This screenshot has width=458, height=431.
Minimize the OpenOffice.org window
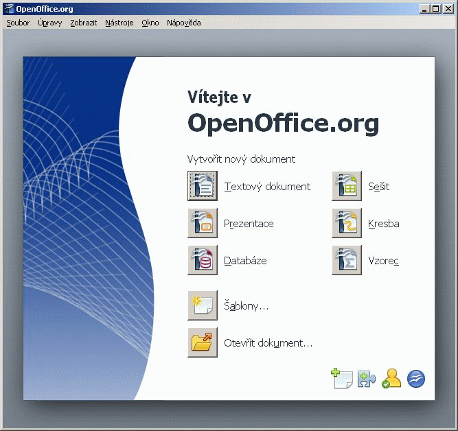pos(424,9)
